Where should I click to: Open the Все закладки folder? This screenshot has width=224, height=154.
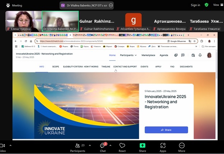click(209, 46)
